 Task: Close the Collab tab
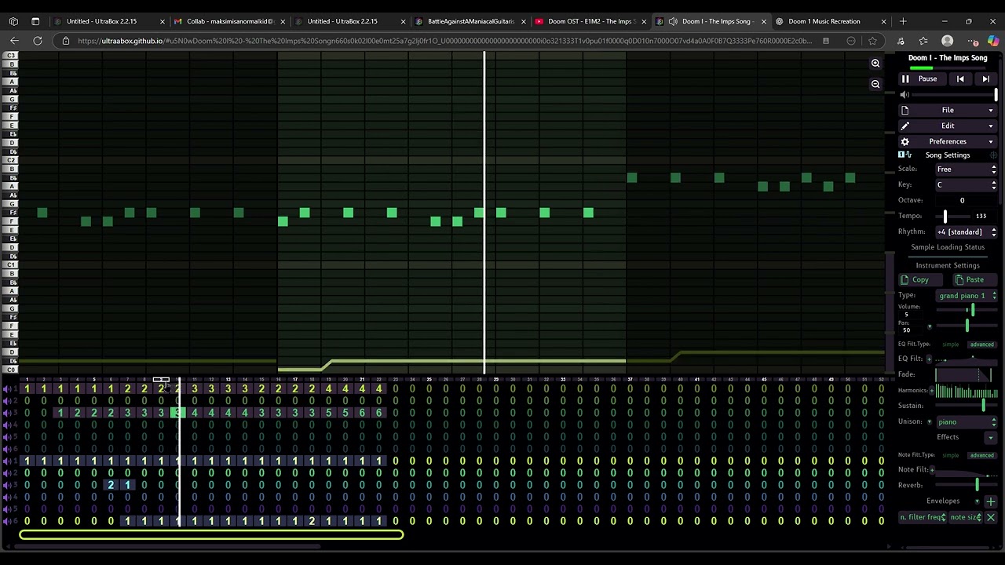click(282, 21)
